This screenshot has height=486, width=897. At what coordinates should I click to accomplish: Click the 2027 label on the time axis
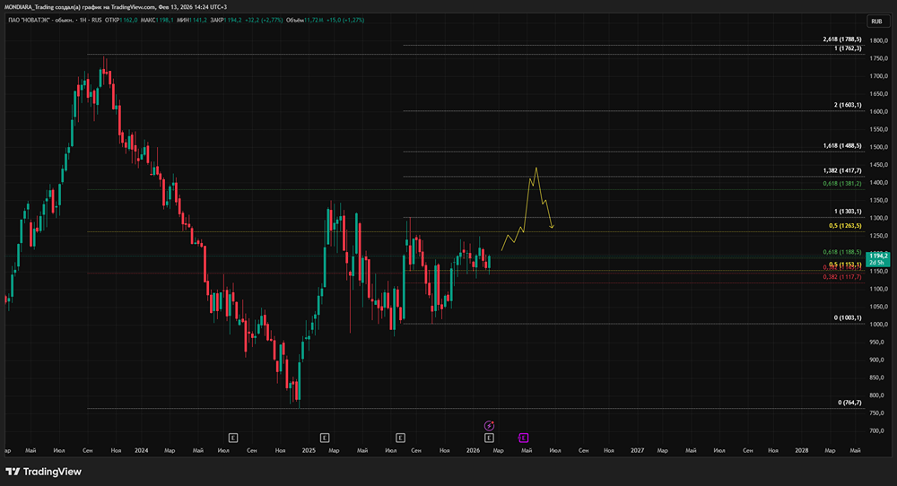[637, 449]
